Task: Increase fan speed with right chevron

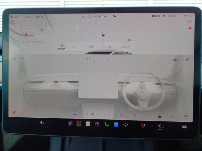Action: pyautogui.click(x=108, y=115)
